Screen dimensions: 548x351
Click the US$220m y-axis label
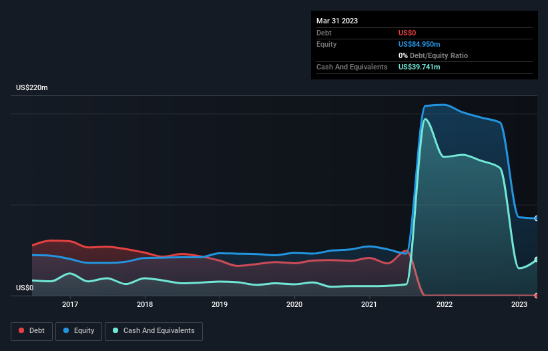pyautogui.click(x=32, y=87)
